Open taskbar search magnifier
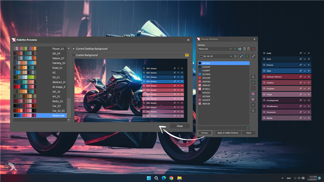The image size is (324, 182). point(157,178)
